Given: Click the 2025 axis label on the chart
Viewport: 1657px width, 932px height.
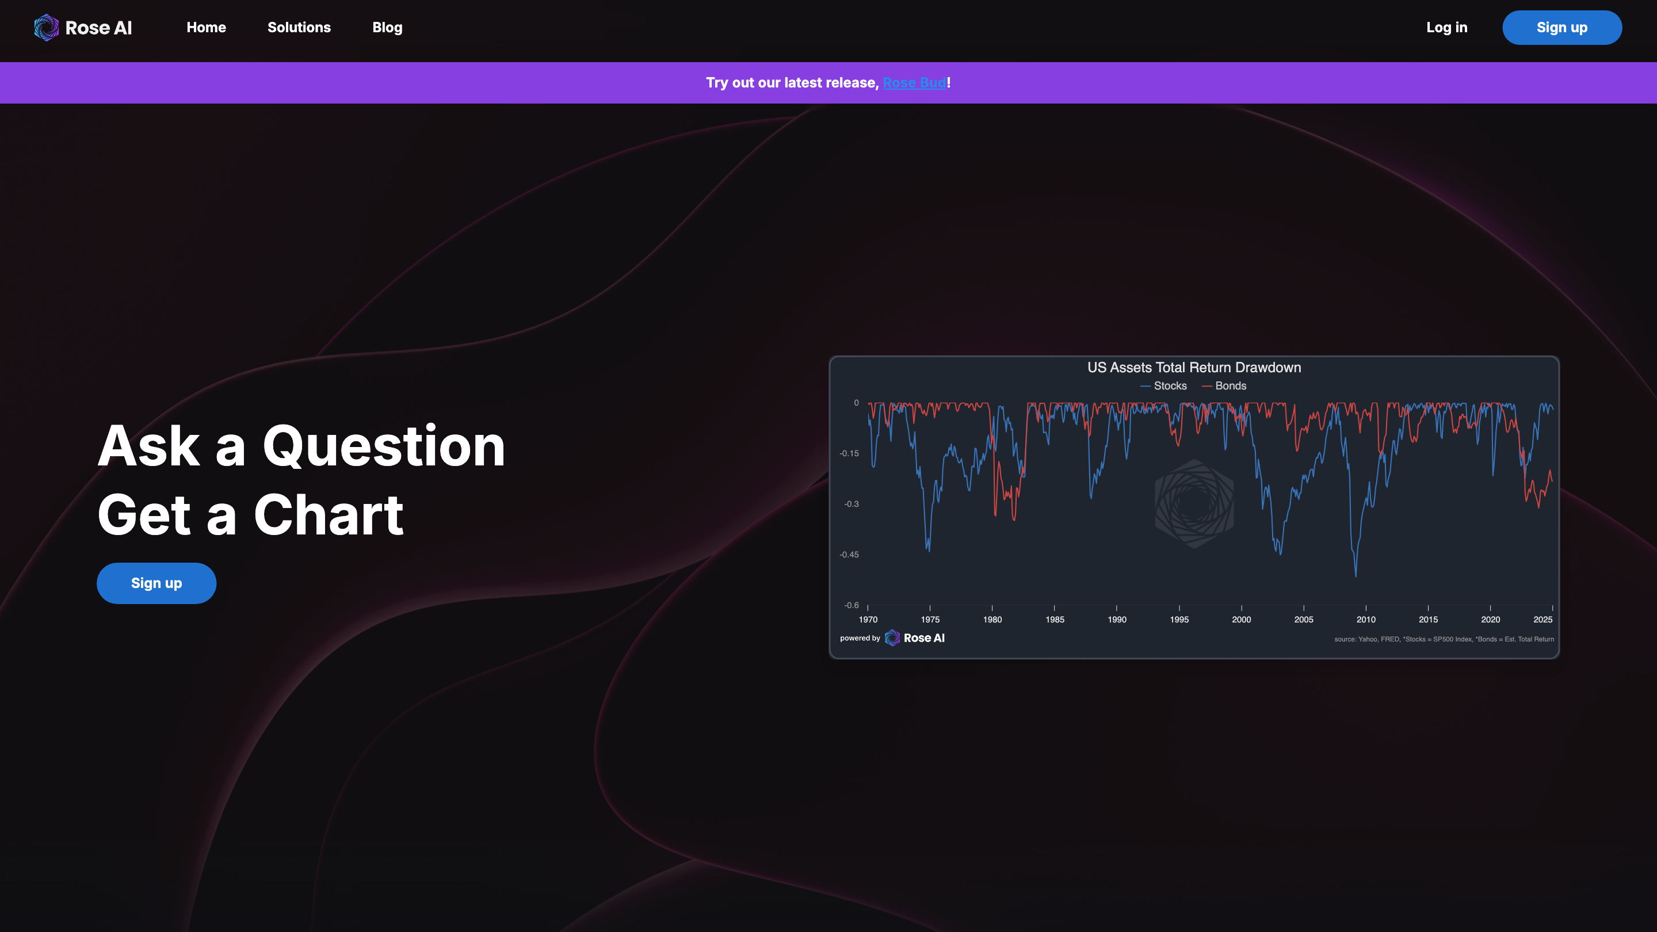Looking at the screenshot, I should 1543,620.
